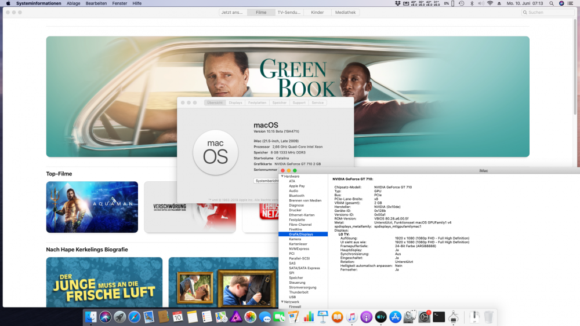Viewport: 580px width, 326px height.
Task: Collapse the Netzwerk tree section
Action: tap(282, 302)
